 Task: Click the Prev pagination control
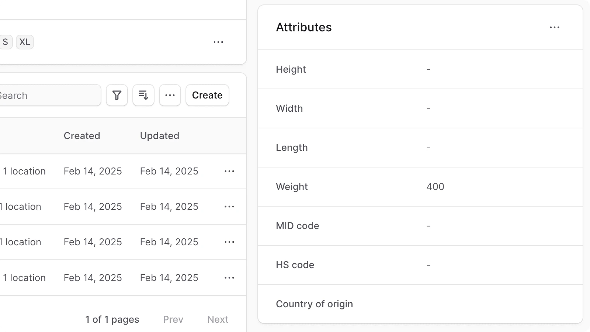173,319
